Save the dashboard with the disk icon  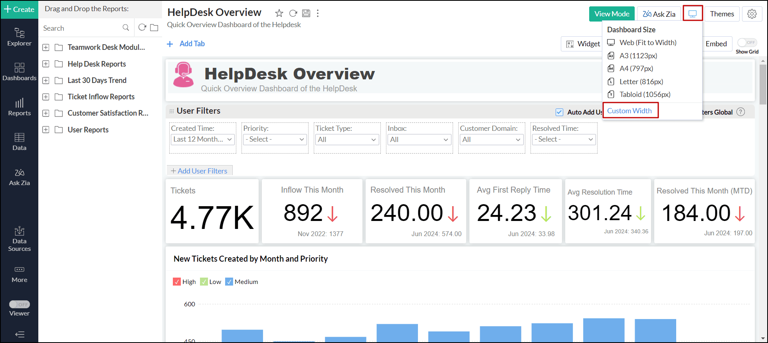click(x=306, y=14)
